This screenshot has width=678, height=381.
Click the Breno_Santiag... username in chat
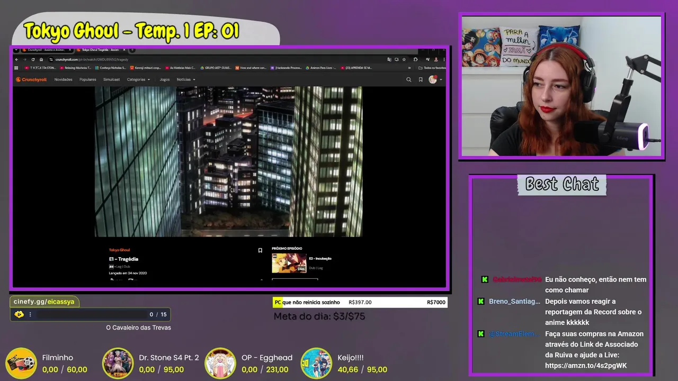(x=514, y=301)
